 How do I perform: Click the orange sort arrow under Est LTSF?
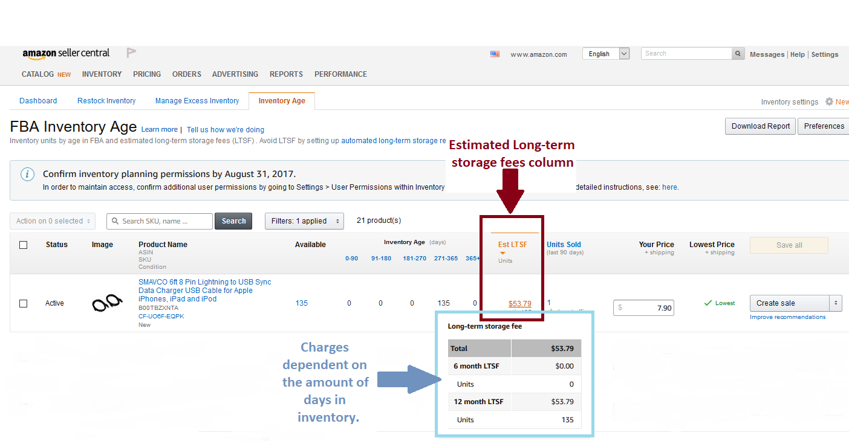click(x=502, y=253)
